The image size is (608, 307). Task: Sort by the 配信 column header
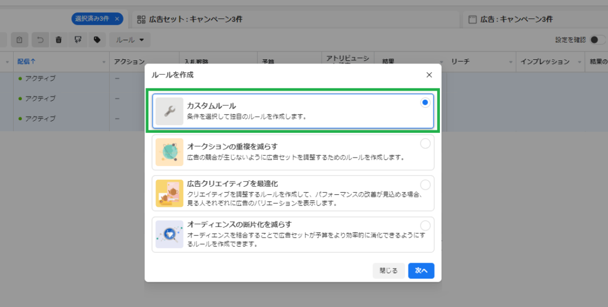(x=26, y=62)
